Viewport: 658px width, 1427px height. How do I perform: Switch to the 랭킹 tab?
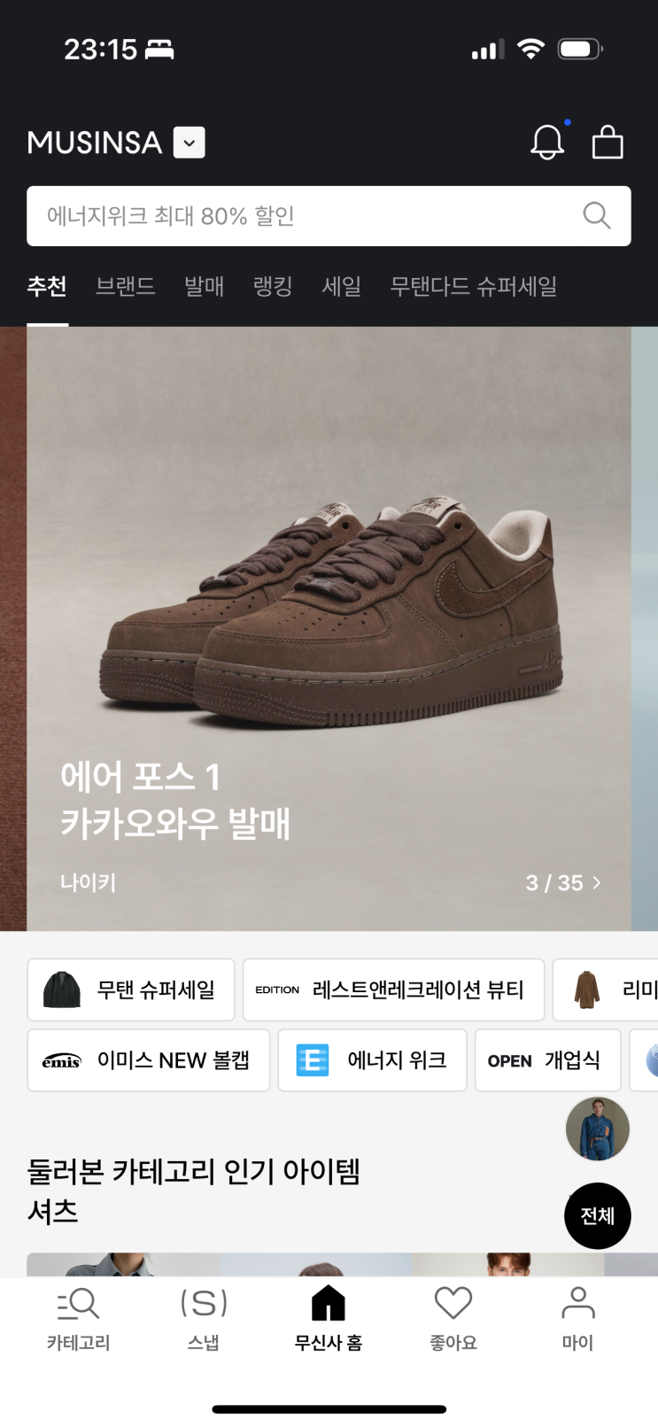[273, 286]
